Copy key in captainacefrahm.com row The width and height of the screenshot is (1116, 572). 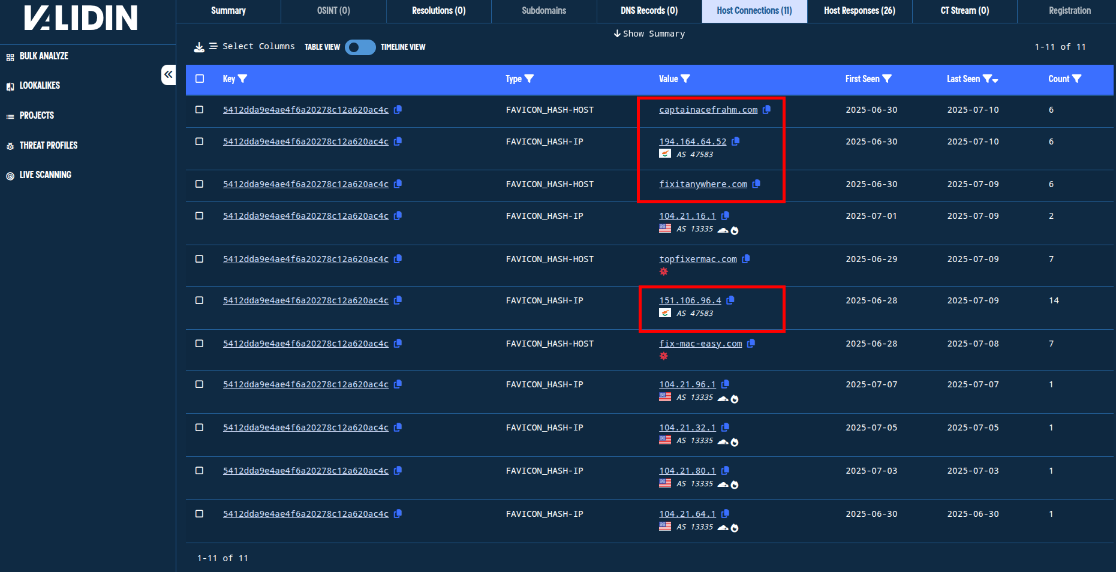click(x=398, y=110)
